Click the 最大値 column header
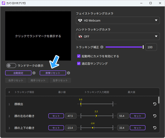This screenshot has width=165, height=138. (131, 92)
